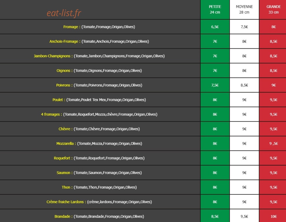
Task: Click the Brandade ingredients description
Action: coord(109,216)
